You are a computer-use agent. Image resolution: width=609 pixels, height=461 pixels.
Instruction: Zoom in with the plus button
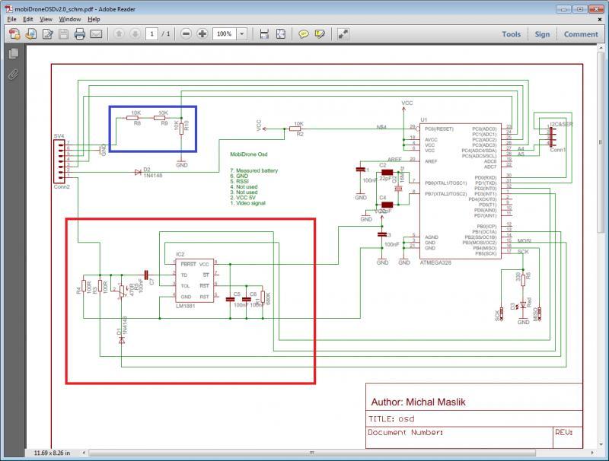click(x=202, y=34)
